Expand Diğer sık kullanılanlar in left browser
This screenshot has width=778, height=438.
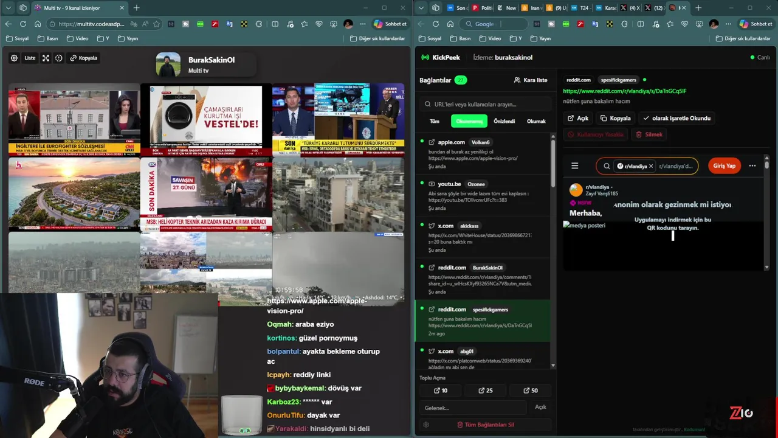[377, 38]
